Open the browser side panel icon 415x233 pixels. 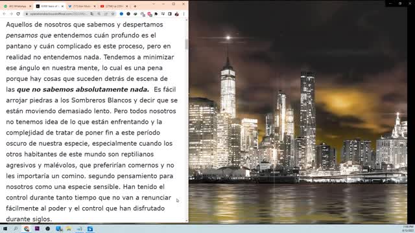point(170,14)
